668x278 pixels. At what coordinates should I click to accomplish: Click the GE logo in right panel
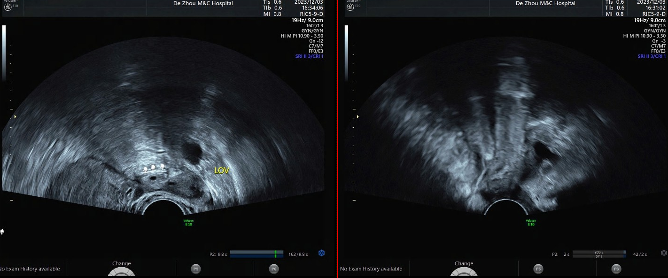click(350, 7)
